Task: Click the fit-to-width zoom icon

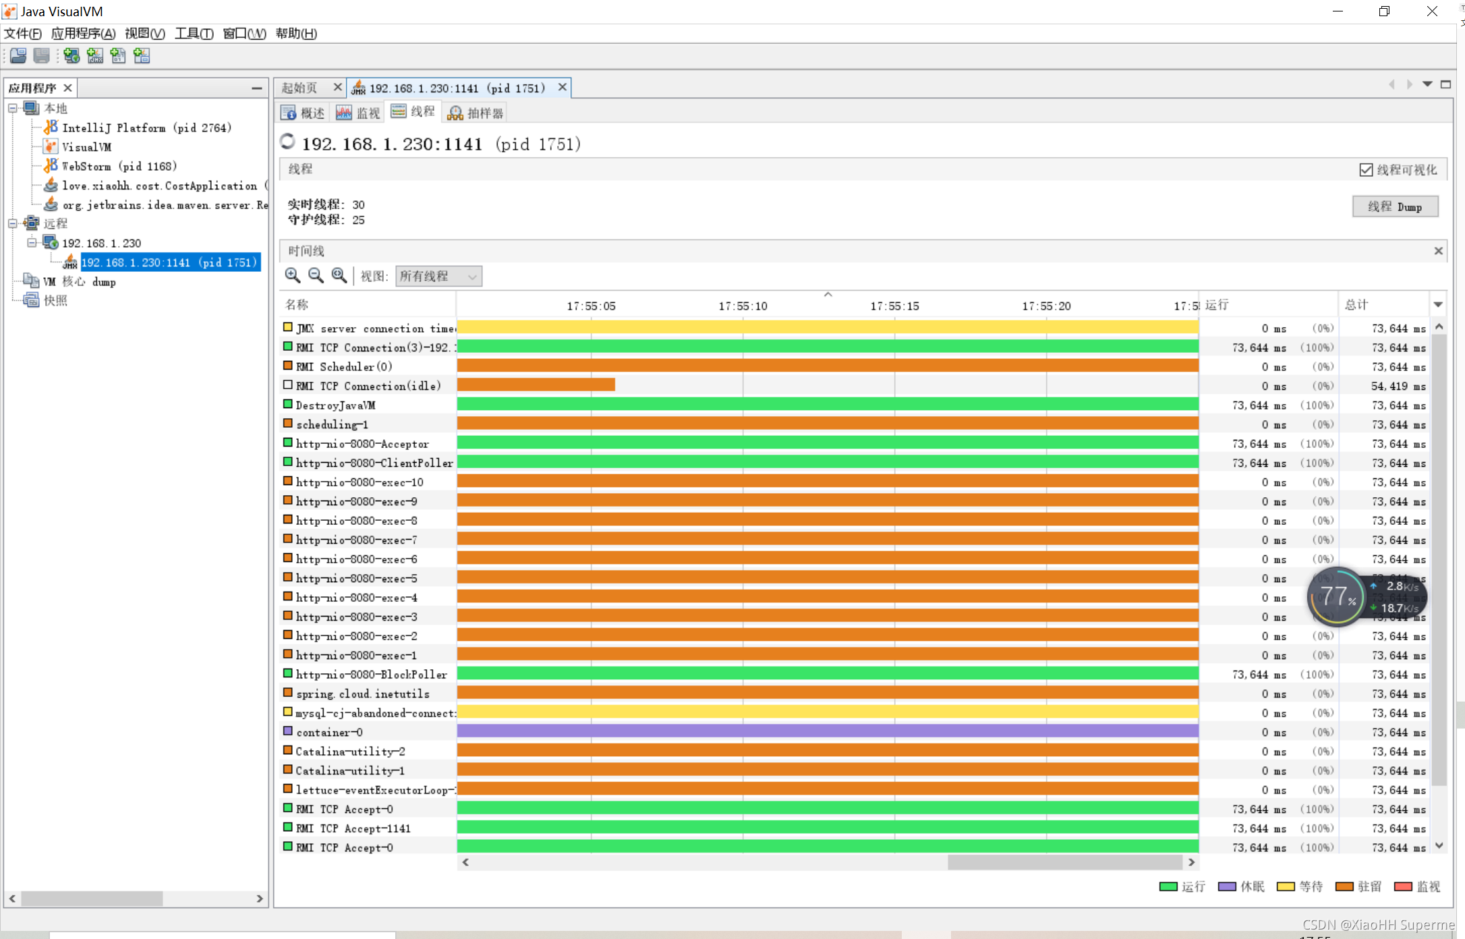Action: point(339,275)
